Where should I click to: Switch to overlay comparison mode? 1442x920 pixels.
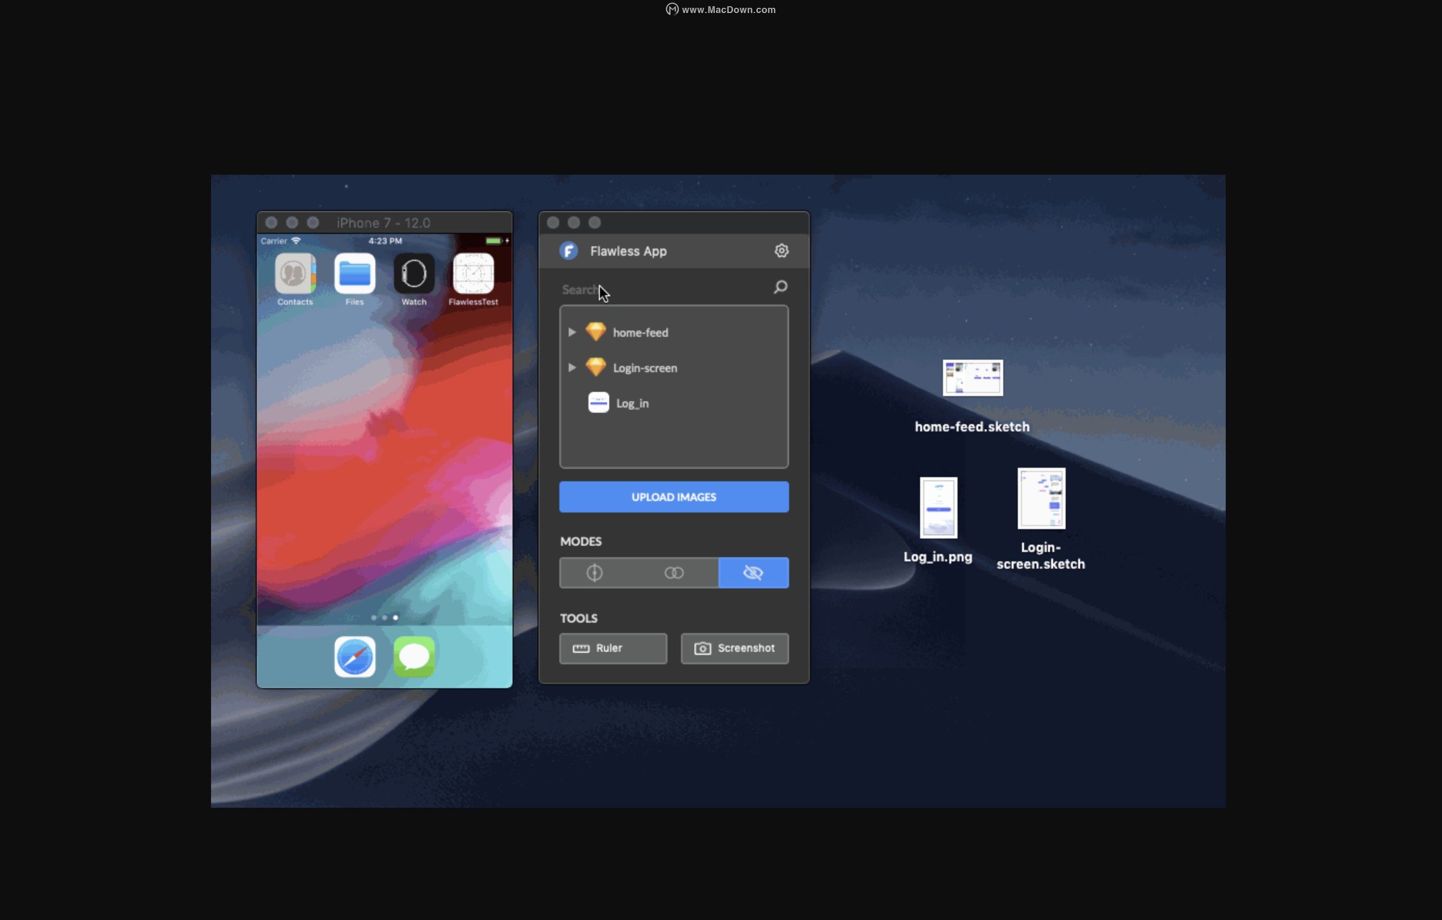pos(674,573)
